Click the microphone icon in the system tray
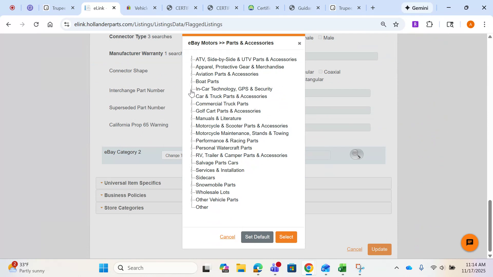The width and height of the screenshot is (493, 277). 422,268
